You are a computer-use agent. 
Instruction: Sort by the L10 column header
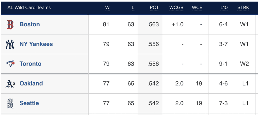coord(224,8)
